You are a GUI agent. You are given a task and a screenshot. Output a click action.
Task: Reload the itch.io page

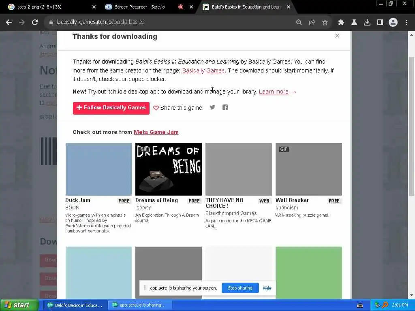(35, 22)
